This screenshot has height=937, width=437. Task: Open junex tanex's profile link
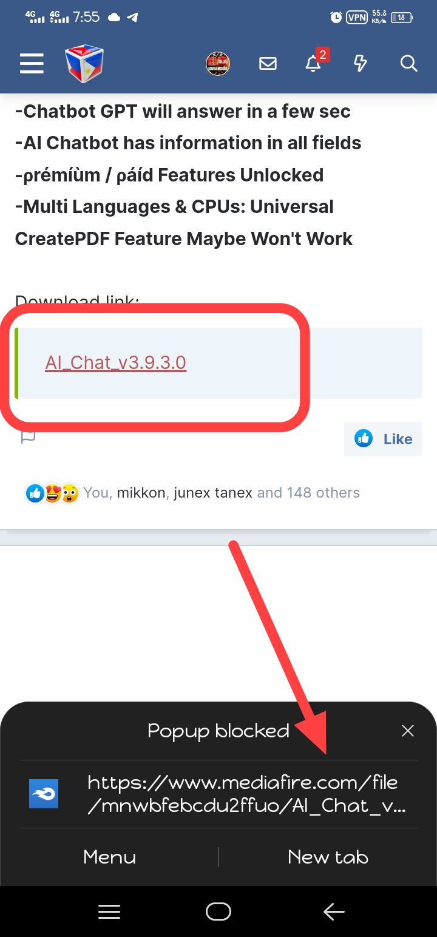point(213,493)
